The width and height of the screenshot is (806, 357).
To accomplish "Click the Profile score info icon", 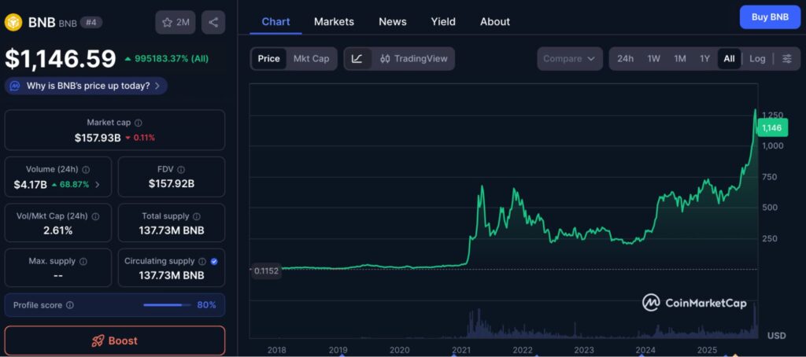I will click(x=70, y=305).
